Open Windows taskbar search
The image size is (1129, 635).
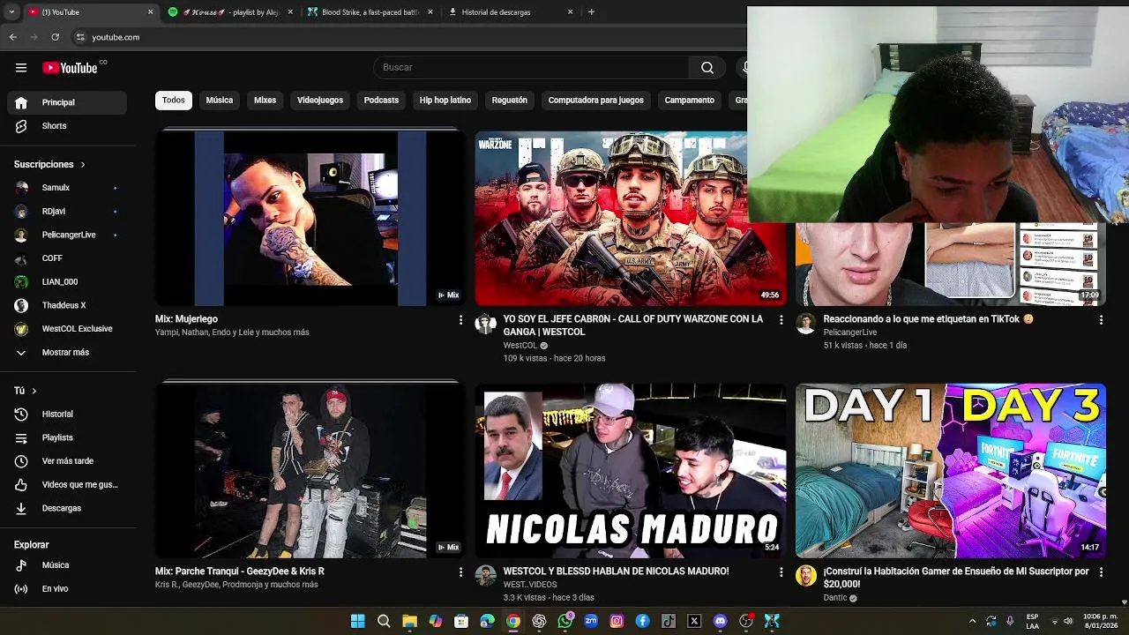(384, 621)
